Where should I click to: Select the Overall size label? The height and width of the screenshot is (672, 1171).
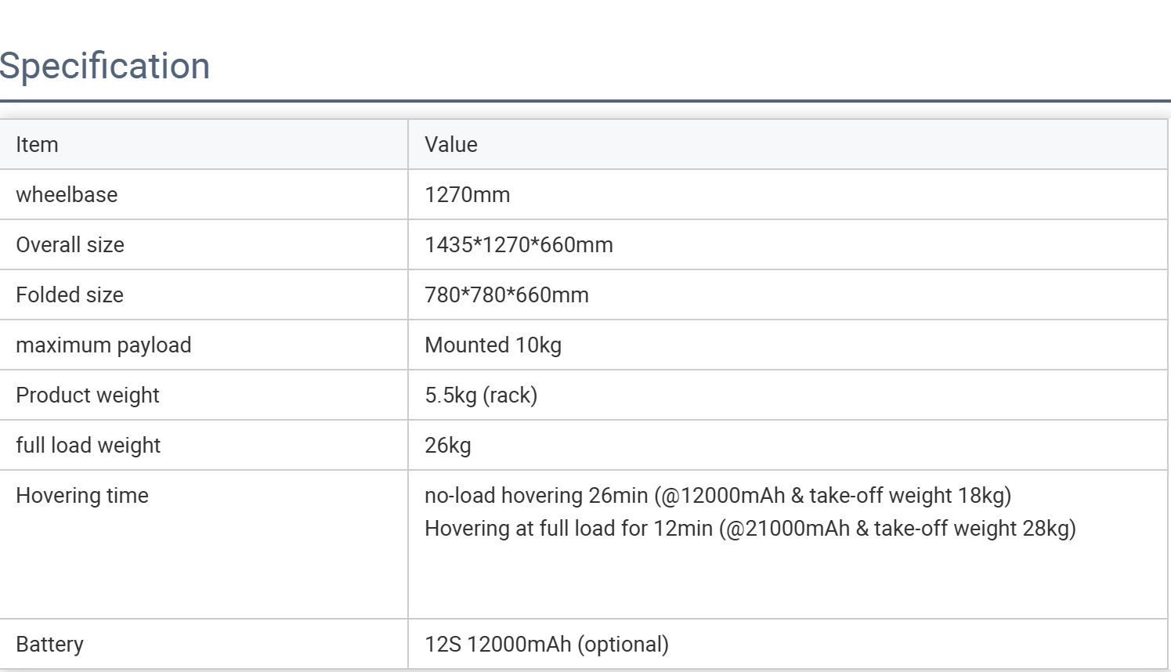(x=70, y=245)
